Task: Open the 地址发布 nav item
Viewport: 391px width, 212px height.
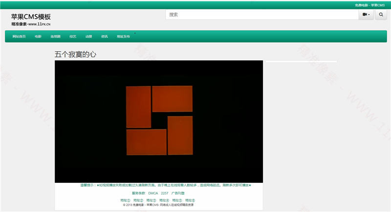Action: (124, 36)
